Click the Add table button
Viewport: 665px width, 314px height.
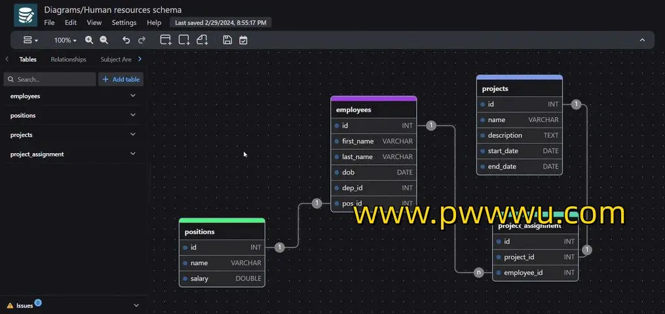(121, 79)
